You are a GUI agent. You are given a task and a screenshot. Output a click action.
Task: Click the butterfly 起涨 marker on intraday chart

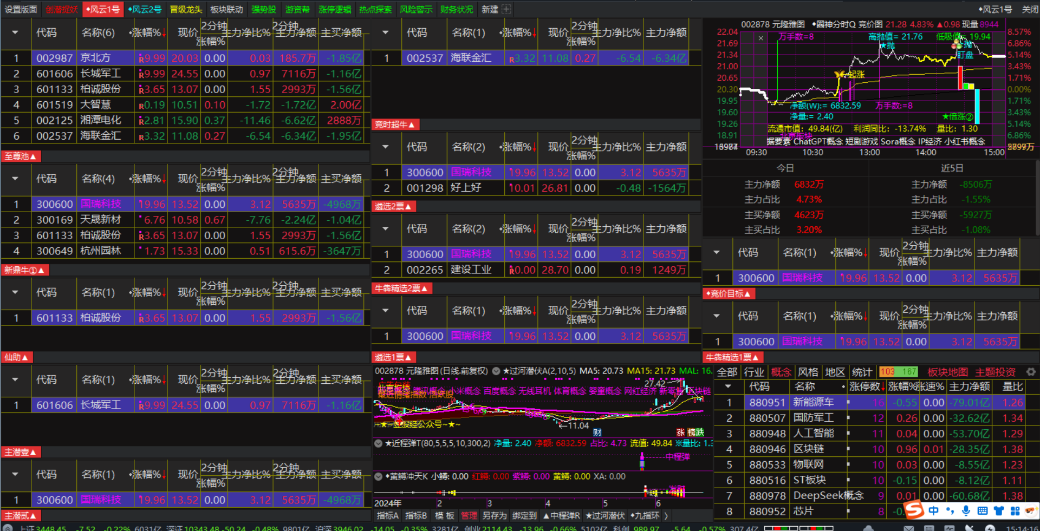[x=841, y=75]
